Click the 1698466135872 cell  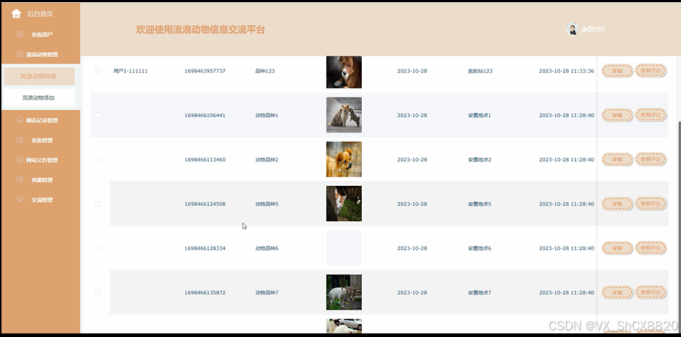205,292
